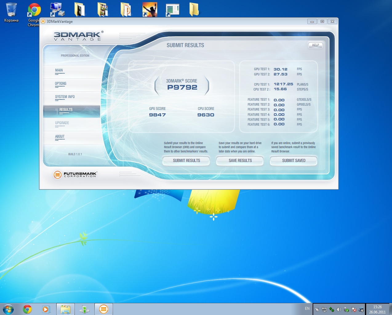Open the Windows Start menu
Viewport: 392px width, 315px height.
[x=8, y=309]
